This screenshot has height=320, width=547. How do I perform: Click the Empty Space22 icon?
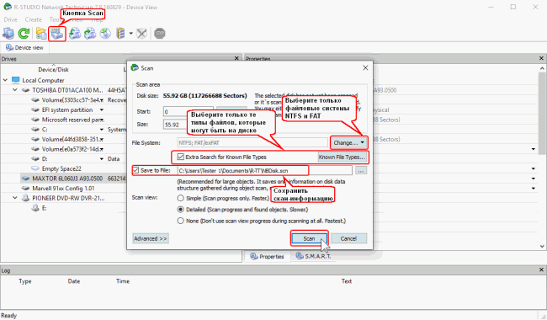point(35,168)
